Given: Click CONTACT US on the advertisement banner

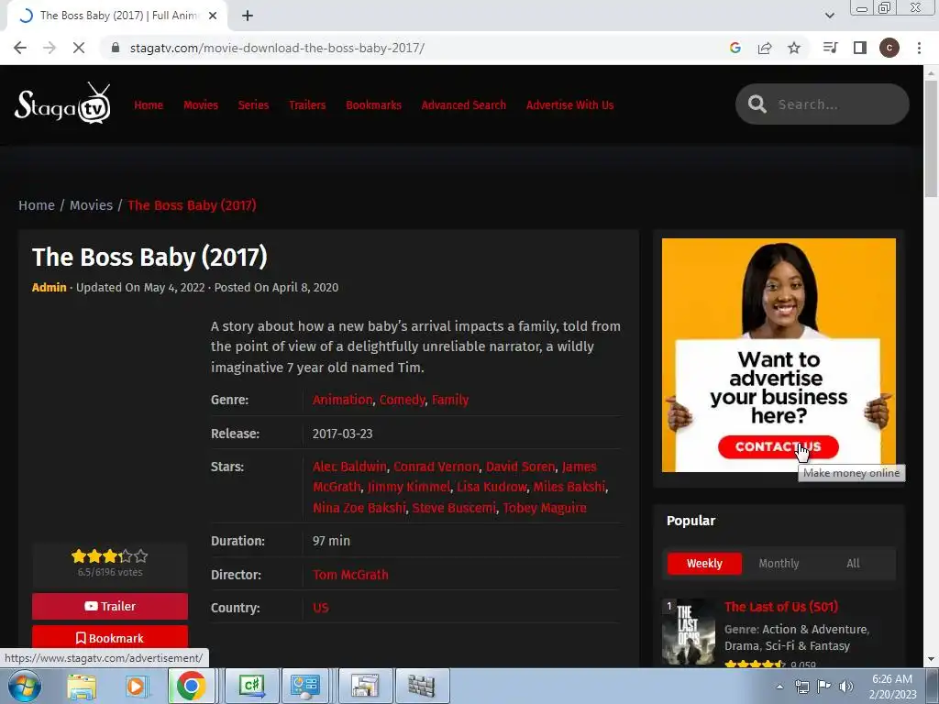Looking at the screenshot, I should [x=778, y=447].
